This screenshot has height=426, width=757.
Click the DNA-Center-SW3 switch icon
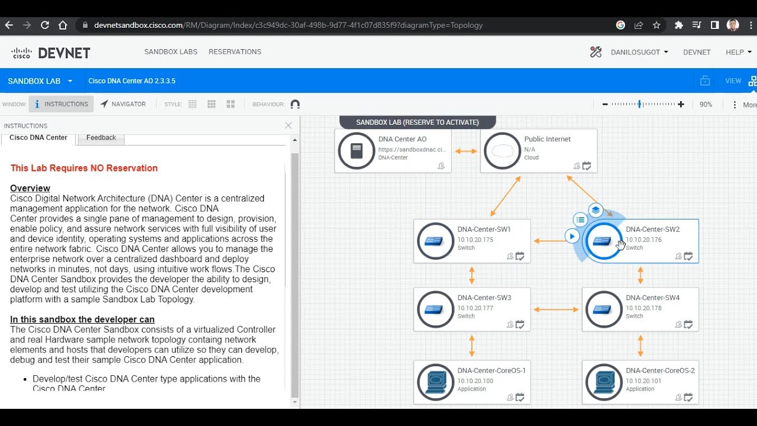435,309
